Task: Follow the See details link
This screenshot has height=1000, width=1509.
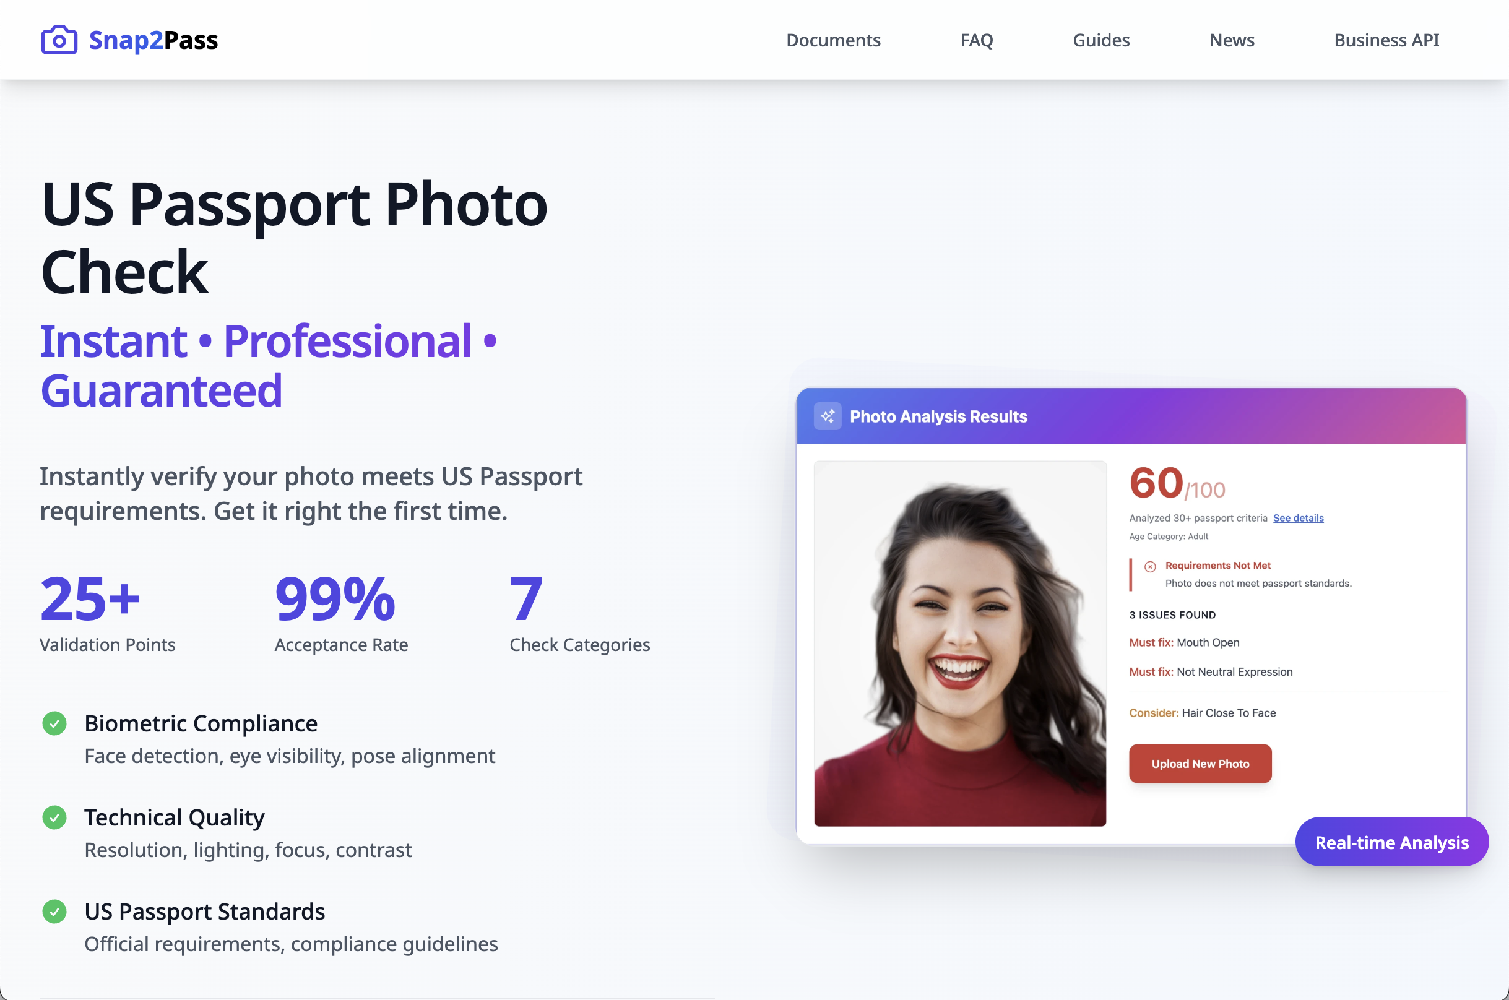Action: point(1298,518)
